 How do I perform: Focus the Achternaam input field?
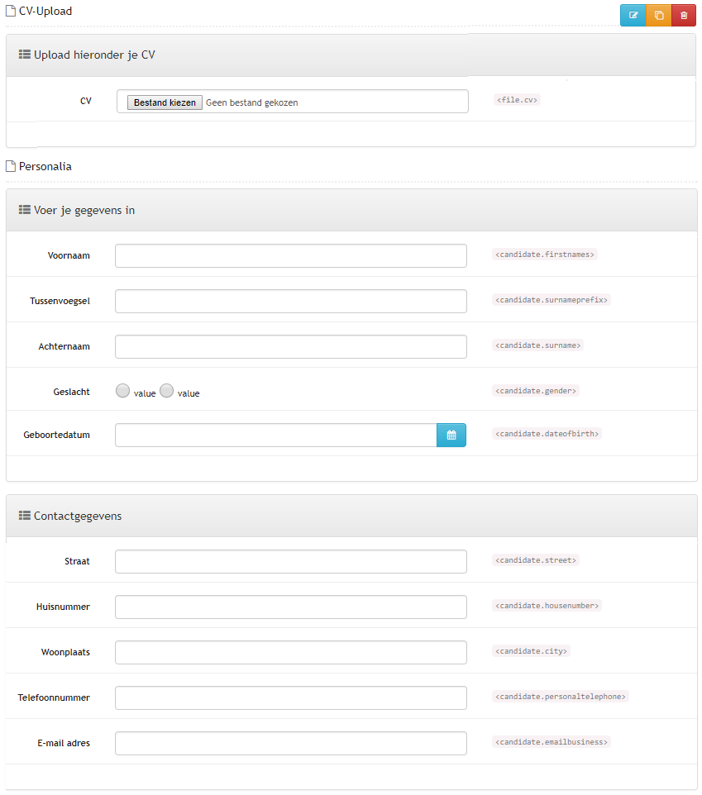point(291,347)
